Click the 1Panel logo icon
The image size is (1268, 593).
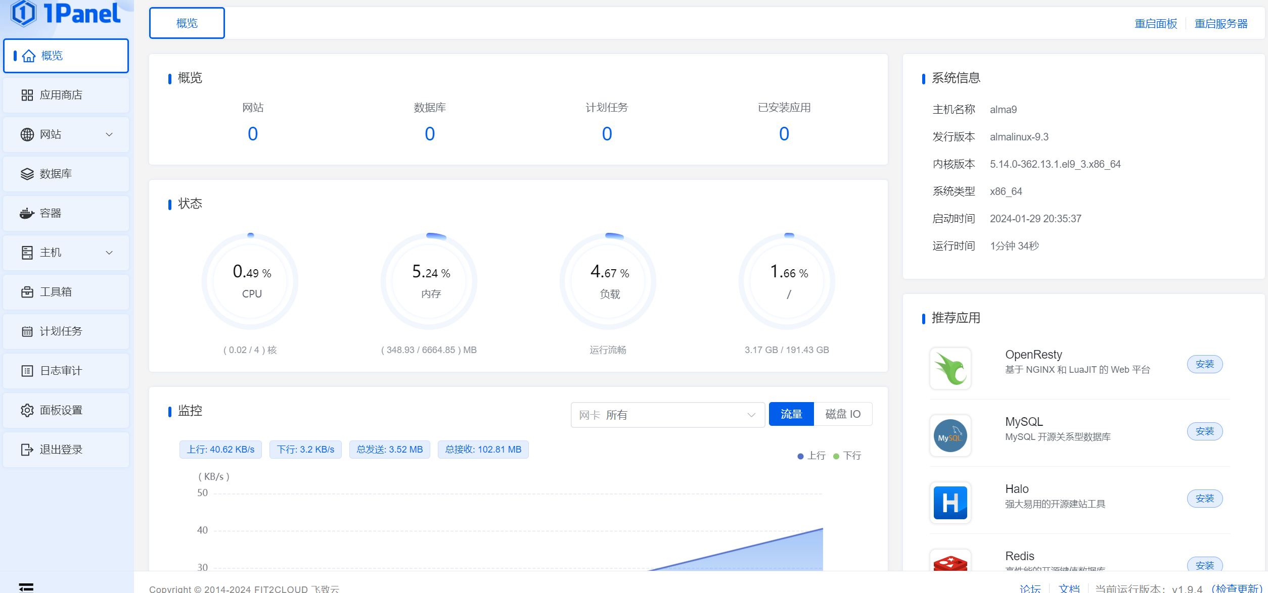[x=24, y=13]
